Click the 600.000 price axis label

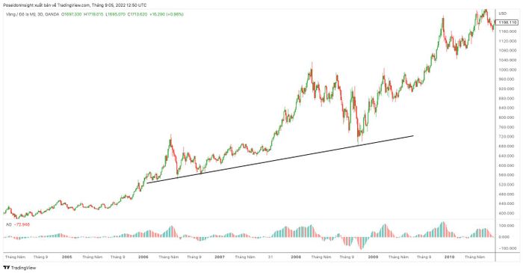tap(507, 165)
